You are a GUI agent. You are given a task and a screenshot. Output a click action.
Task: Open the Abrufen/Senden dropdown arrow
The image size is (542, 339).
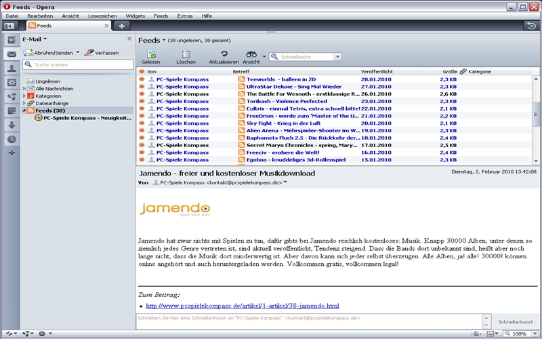pyautogui.click(x=77, y=53)
